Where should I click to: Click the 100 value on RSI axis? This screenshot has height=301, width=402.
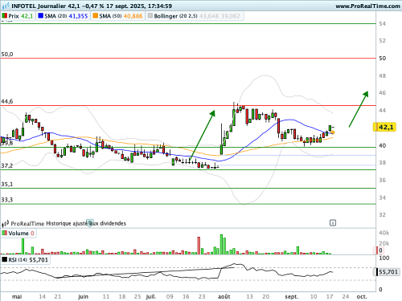(x=384, y=258)
